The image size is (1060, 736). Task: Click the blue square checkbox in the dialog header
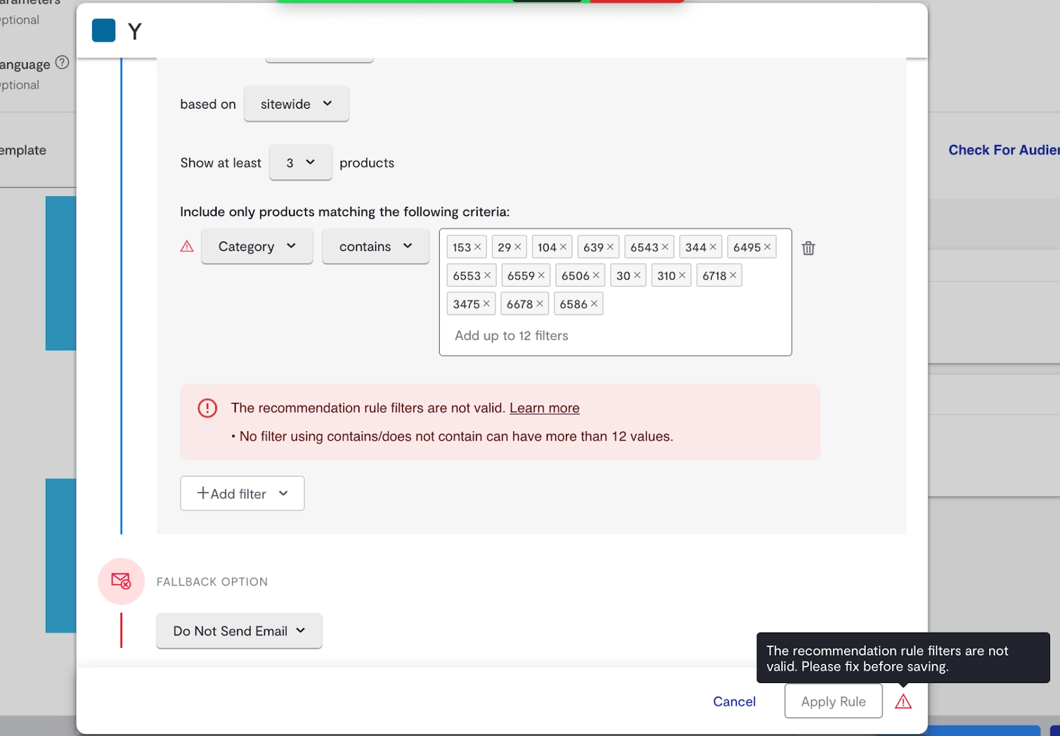(x=103, y=30)
